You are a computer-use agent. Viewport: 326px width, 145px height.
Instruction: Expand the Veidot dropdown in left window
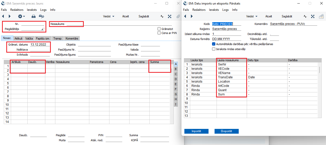(x=109, y=16)
